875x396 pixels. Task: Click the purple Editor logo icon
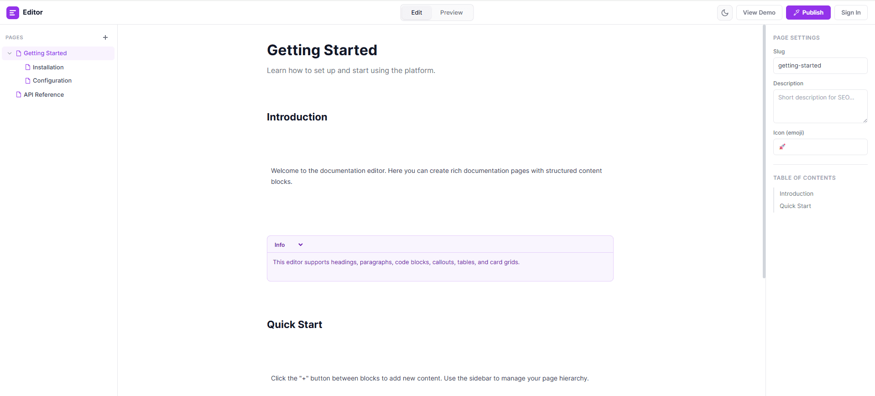(x=12, y=12)
